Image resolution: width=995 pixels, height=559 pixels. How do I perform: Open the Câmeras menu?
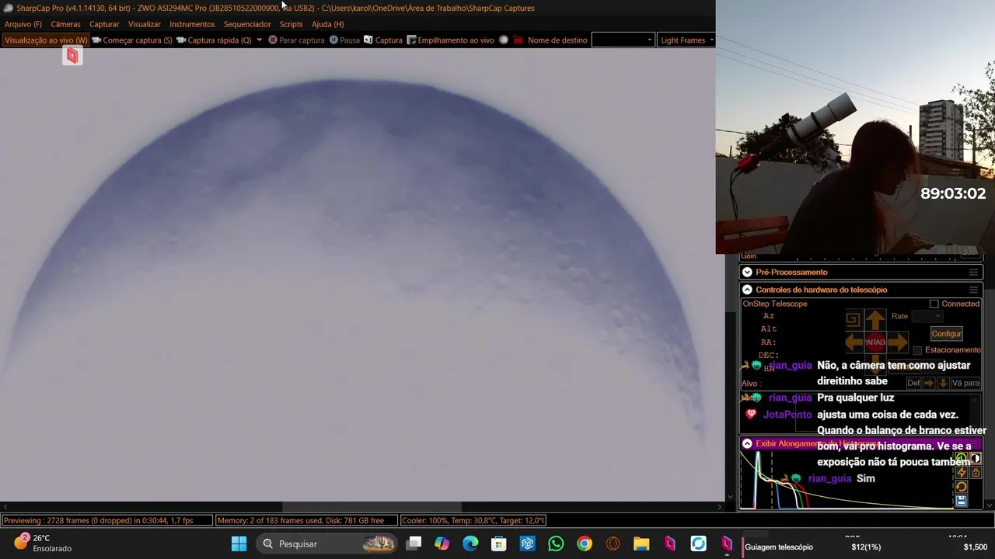tap(65, 24)
